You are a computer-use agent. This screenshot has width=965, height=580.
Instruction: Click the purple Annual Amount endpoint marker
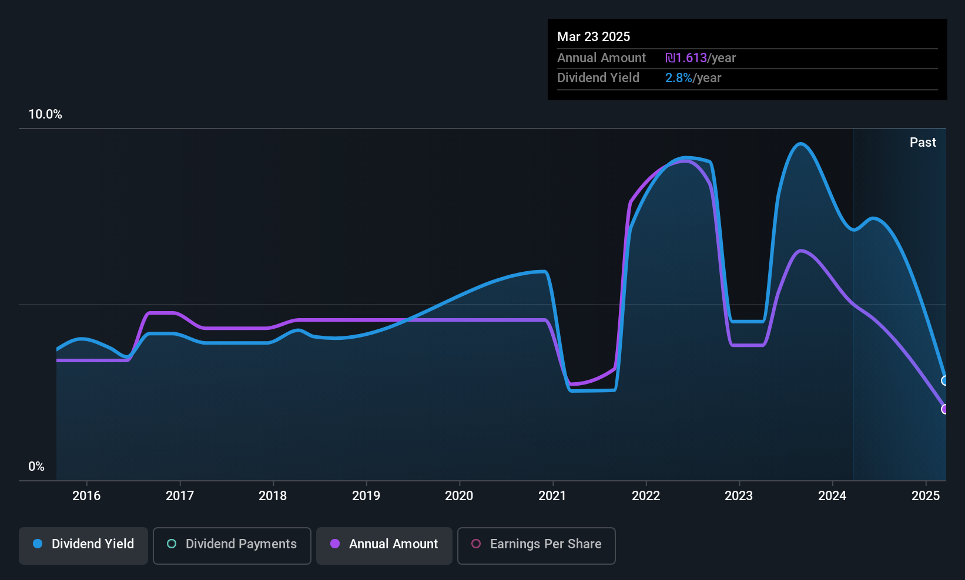tap(945, 409)
